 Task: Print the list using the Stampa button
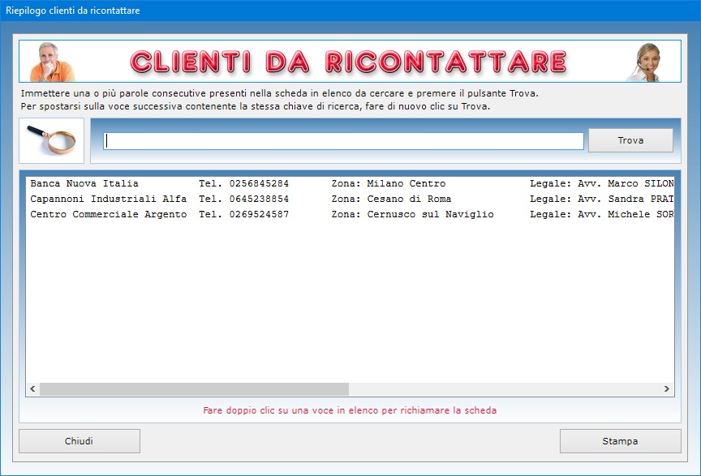pos(620,441)
